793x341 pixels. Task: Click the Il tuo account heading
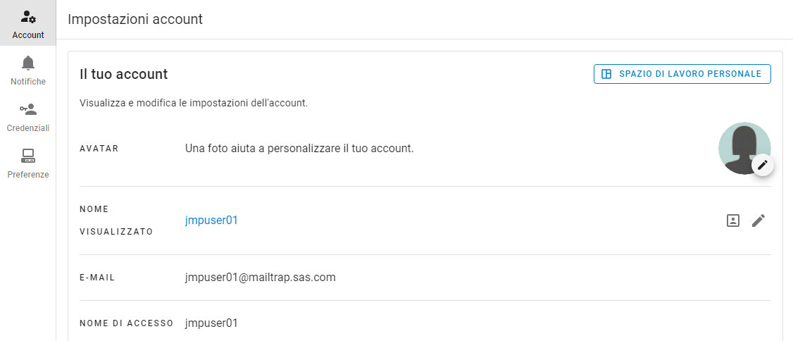pos(123,74)
